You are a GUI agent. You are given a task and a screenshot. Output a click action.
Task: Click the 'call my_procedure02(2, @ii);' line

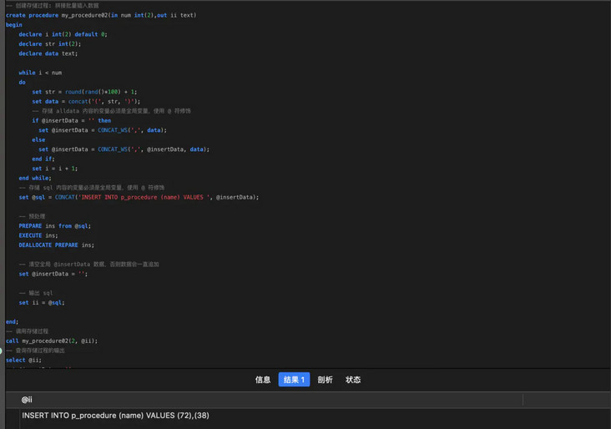click(52, 341)
